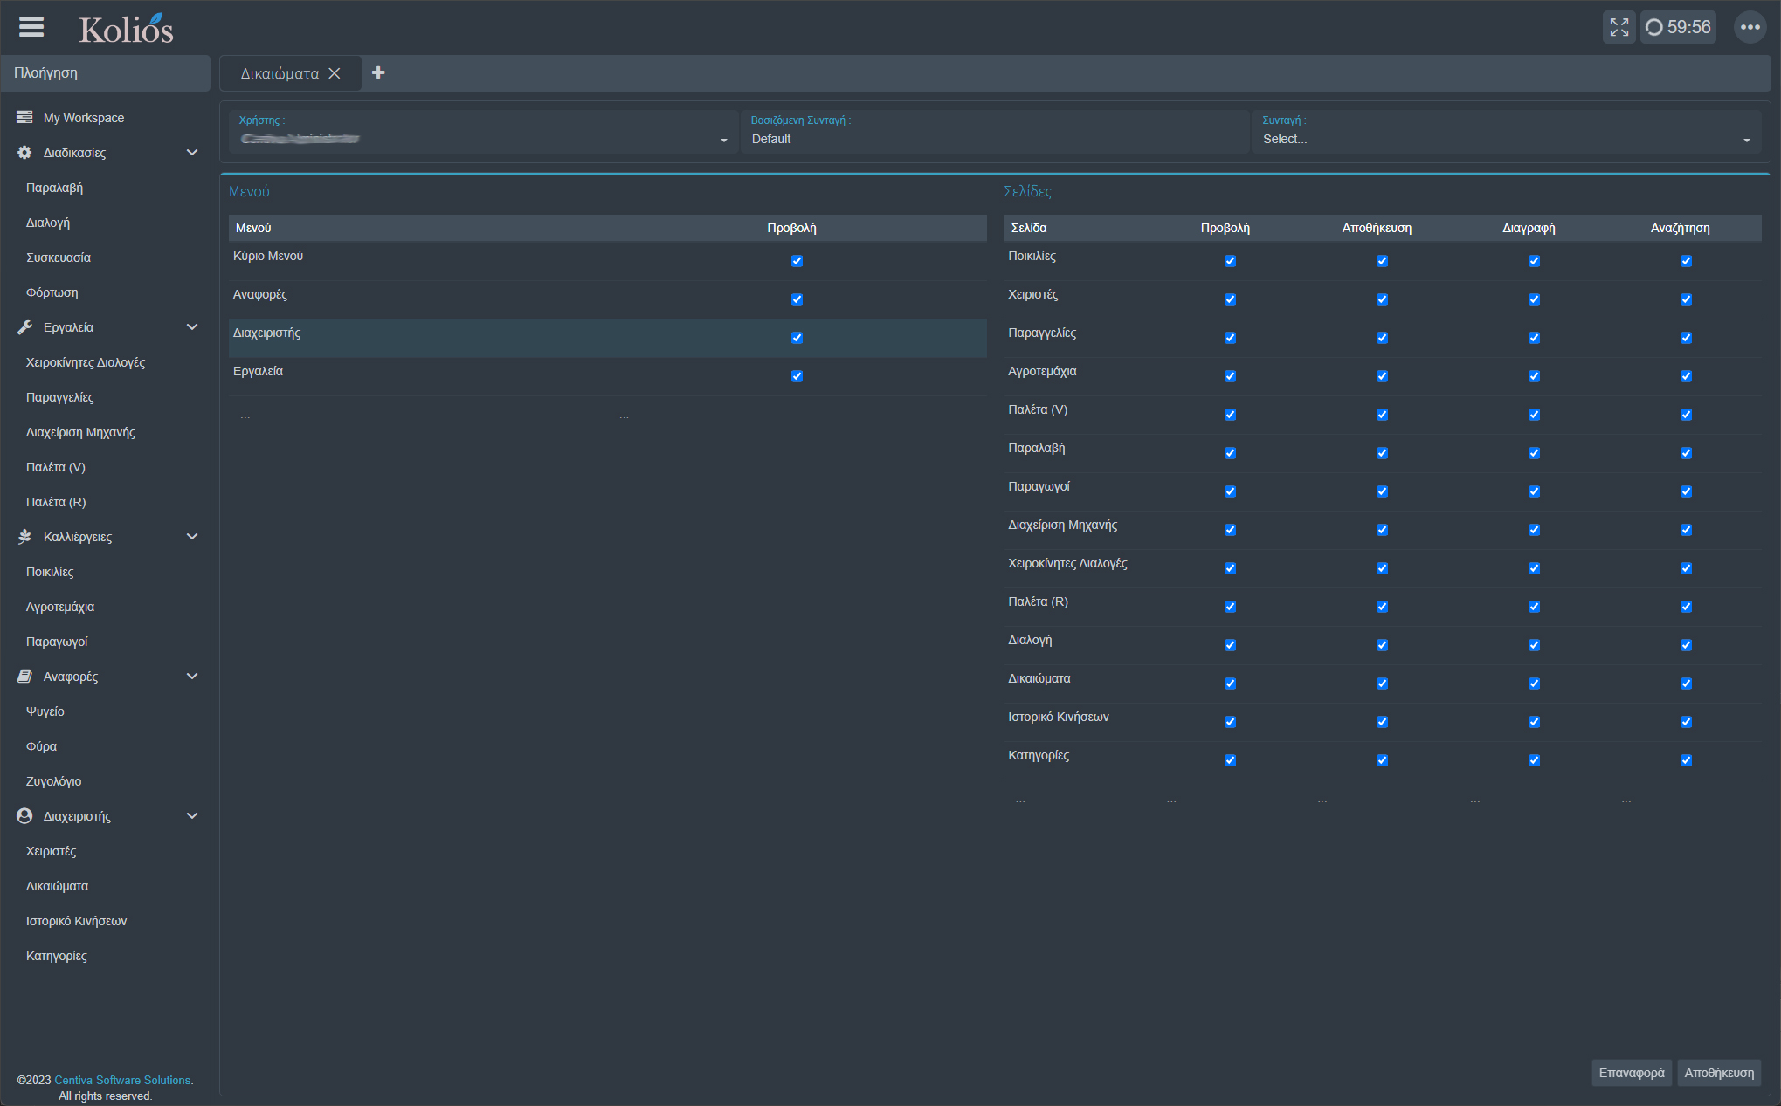This screenshot has height=1106, width=1781.
Task: Collapse the Διαδικασίες section chevron
Action: 192,152
